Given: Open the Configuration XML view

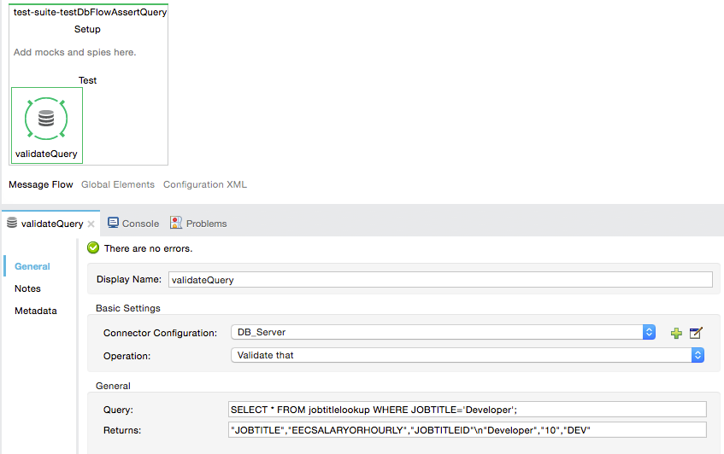Looking at the screenshot, I should (x=205, y=184).
